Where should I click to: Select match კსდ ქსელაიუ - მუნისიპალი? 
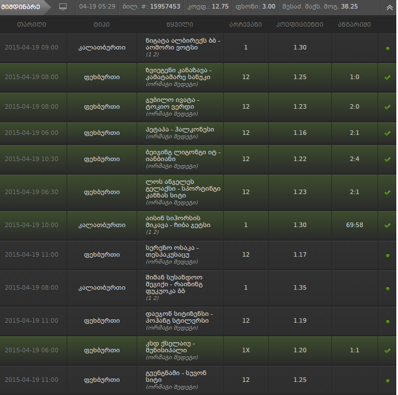[x=170, y=347]
